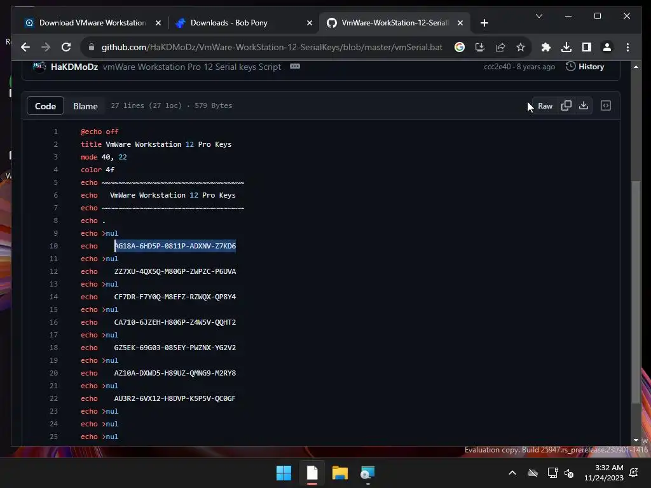Image resolution: width=651 pixels, height=488 pixels.
Task: Reload the GitHub page
Action: click(x=66, y=47)
